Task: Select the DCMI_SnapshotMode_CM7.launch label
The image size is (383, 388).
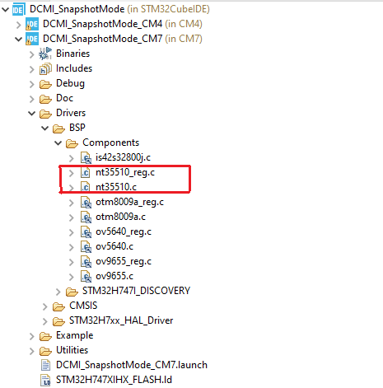Action: pyautogui.click(x=132, y=365)
